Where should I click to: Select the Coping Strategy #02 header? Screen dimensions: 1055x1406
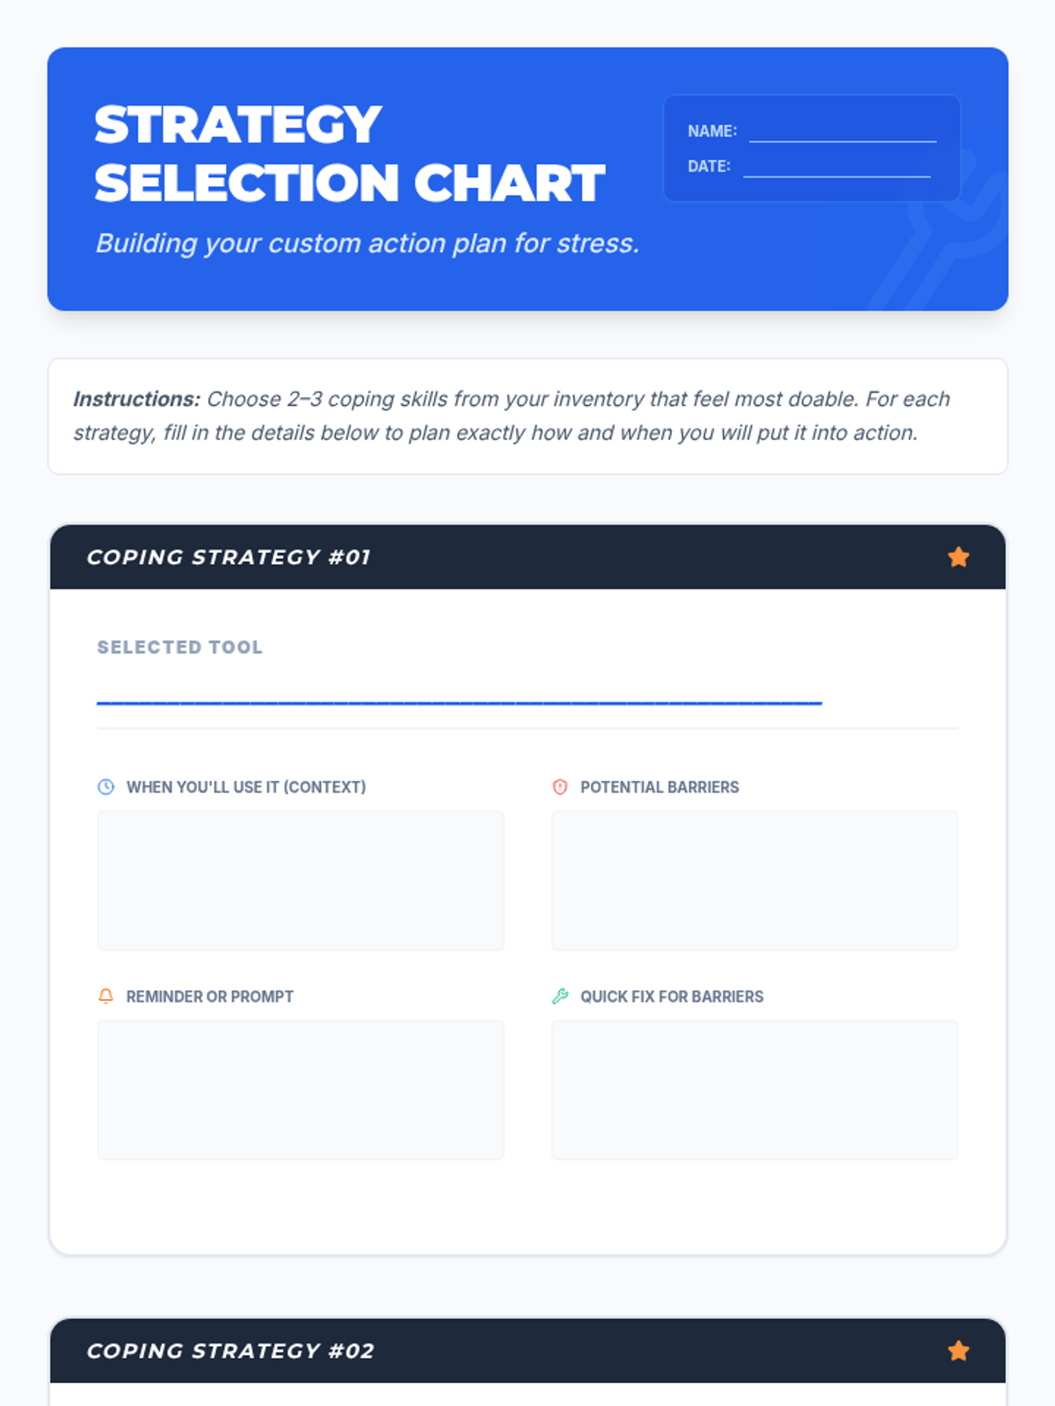point(527,1351)
